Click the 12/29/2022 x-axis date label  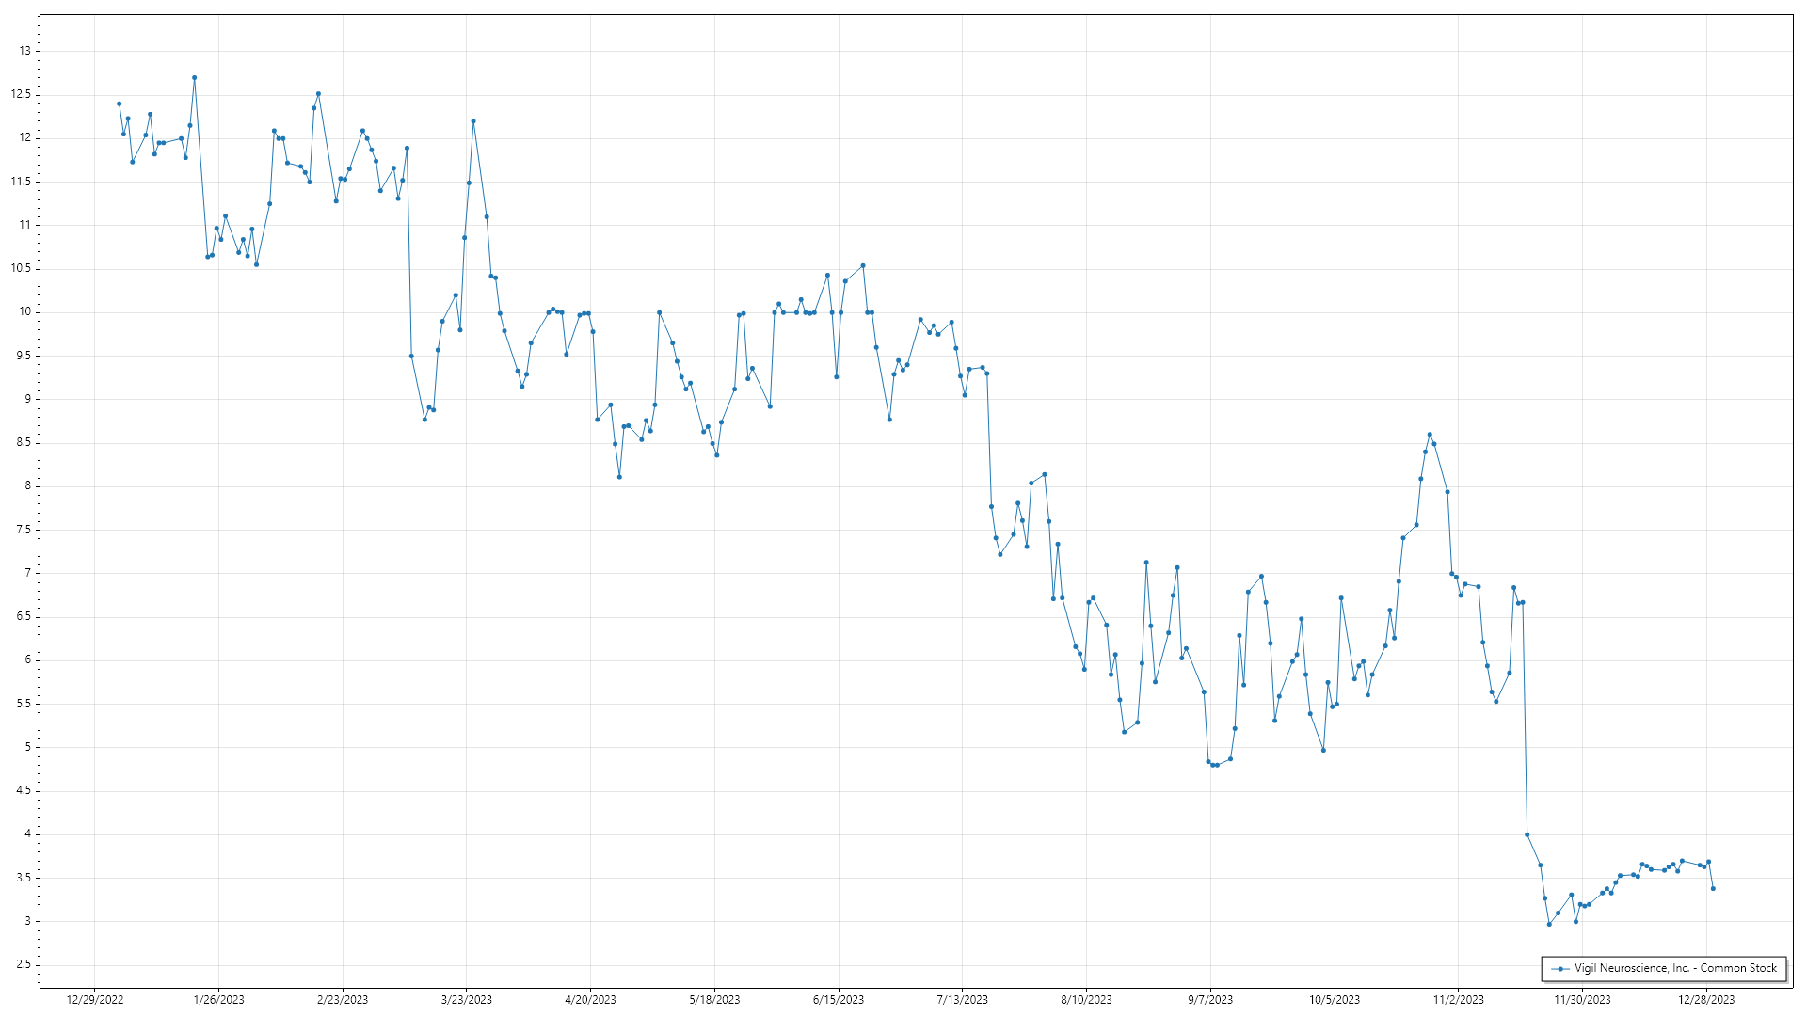(95, 1000)
